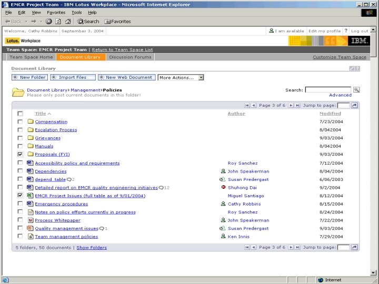This screenshot has width=379, height=284.
Task: Run search via magnifier icon beside Search field
Action: coord(356,90)
